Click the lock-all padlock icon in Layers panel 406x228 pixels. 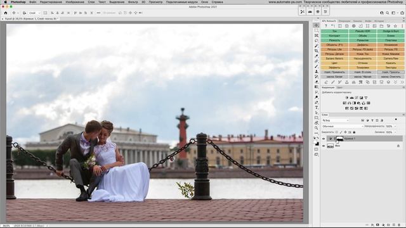(x=354, y=132)
